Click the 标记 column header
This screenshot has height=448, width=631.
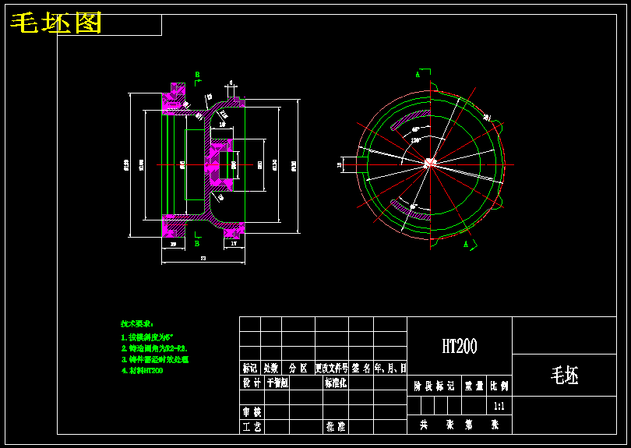click(250, 368)
